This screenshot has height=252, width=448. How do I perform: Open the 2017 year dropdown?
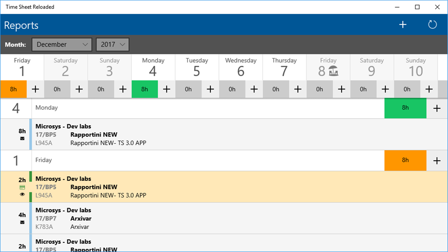coord(112,45)
